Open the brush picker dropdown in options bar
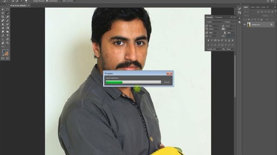 (x=26, y=1)
